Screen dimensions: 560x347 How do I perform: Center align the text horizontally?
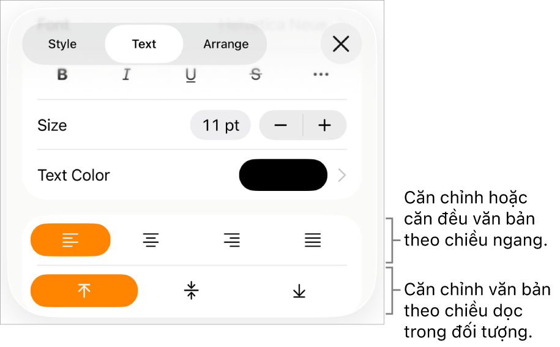point(151,240)
